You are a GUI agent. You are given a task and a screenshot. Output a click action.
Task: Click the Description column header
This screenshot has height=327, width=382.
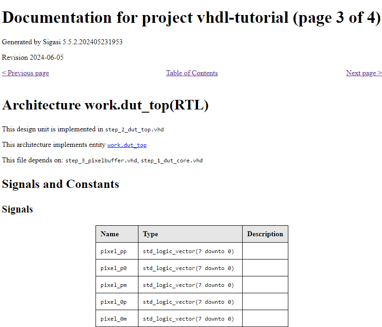tap(265, 234)
